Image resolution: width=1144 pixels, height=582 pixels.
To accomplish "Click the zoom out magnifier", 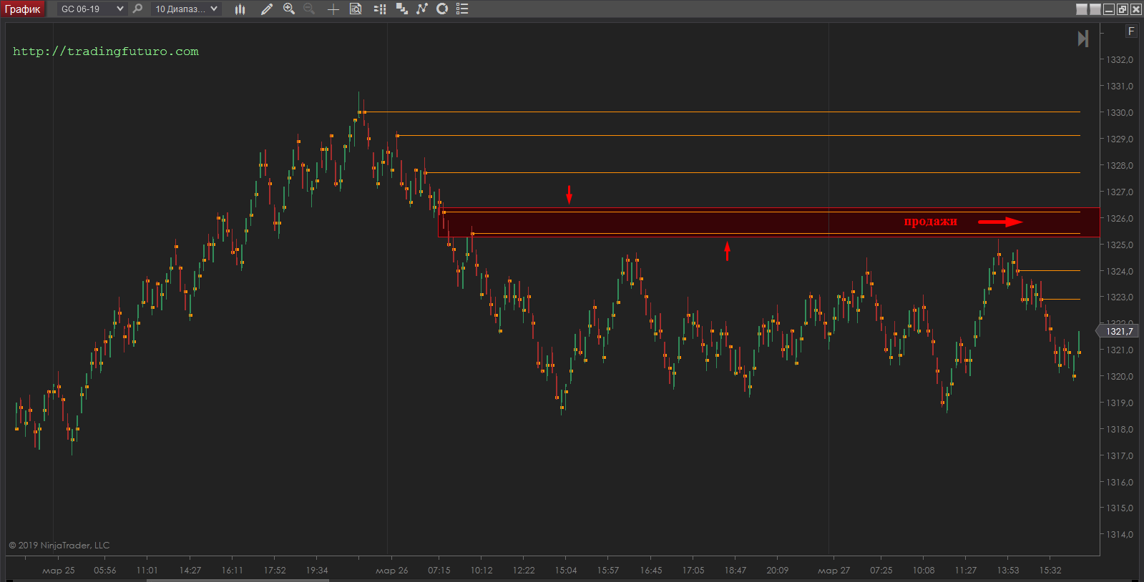I will point(309,9).
